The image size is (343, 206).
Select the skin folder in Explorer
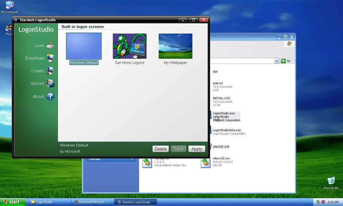(x=215, y=72)
